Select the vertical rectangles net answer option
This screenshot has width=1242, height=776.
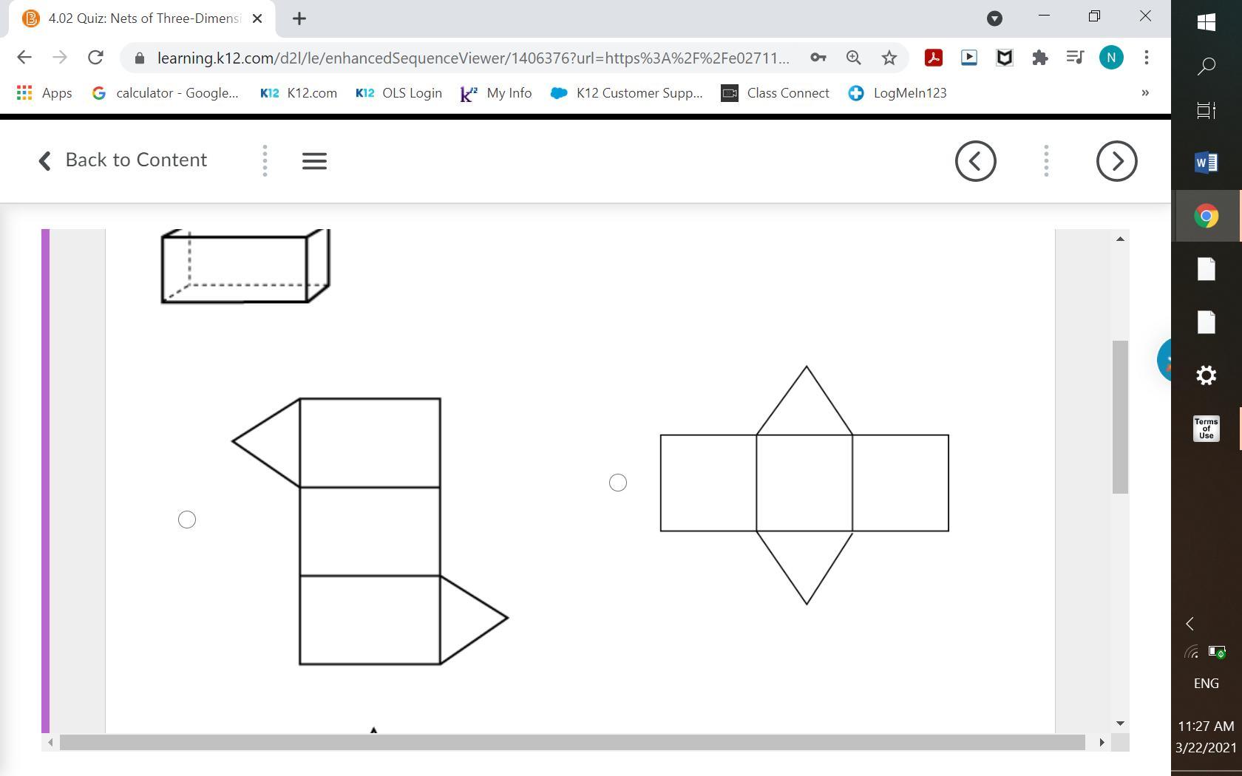click(187, 520)
